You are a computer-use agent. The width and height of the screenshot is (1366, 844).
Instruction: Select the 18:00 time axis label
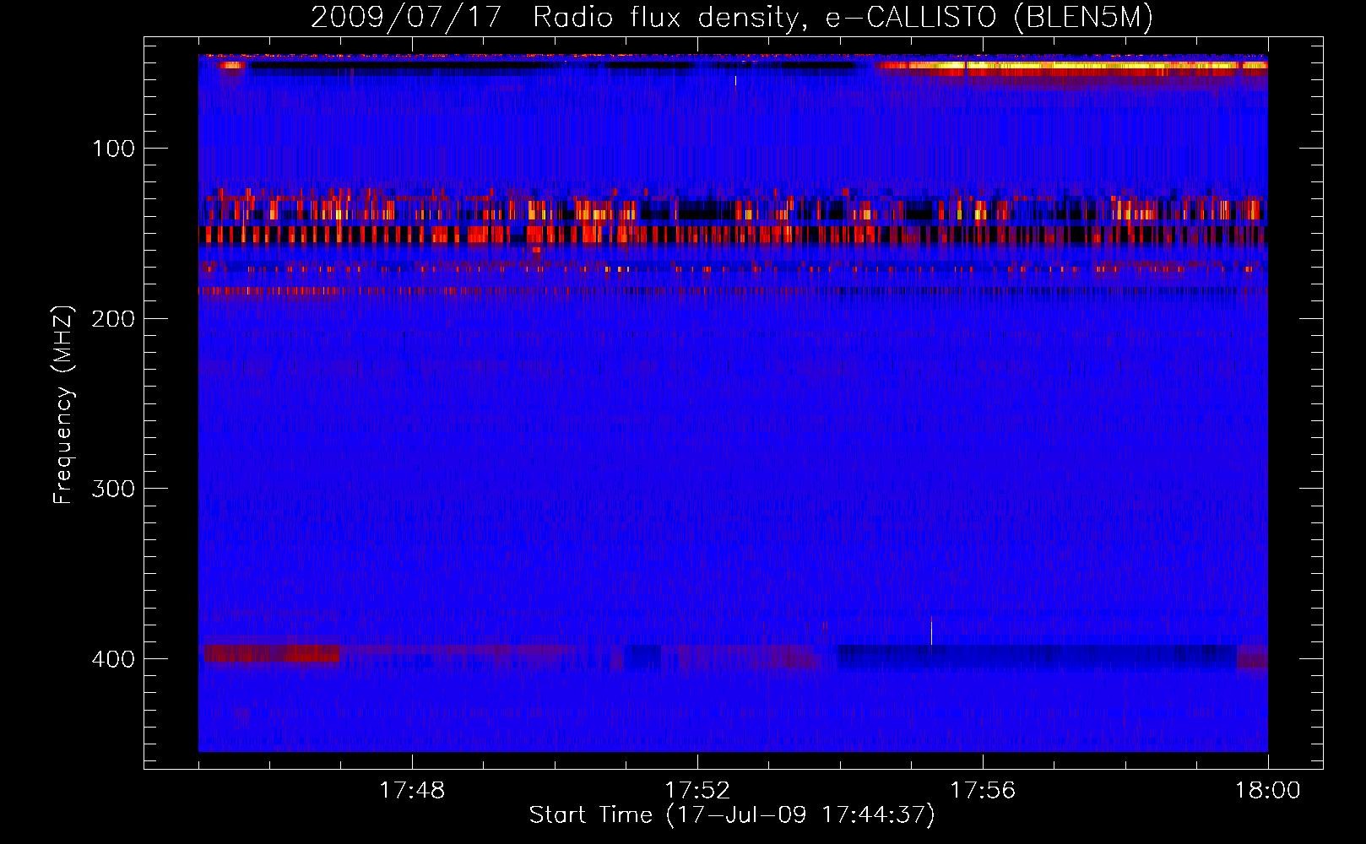tap(1268, 791)
